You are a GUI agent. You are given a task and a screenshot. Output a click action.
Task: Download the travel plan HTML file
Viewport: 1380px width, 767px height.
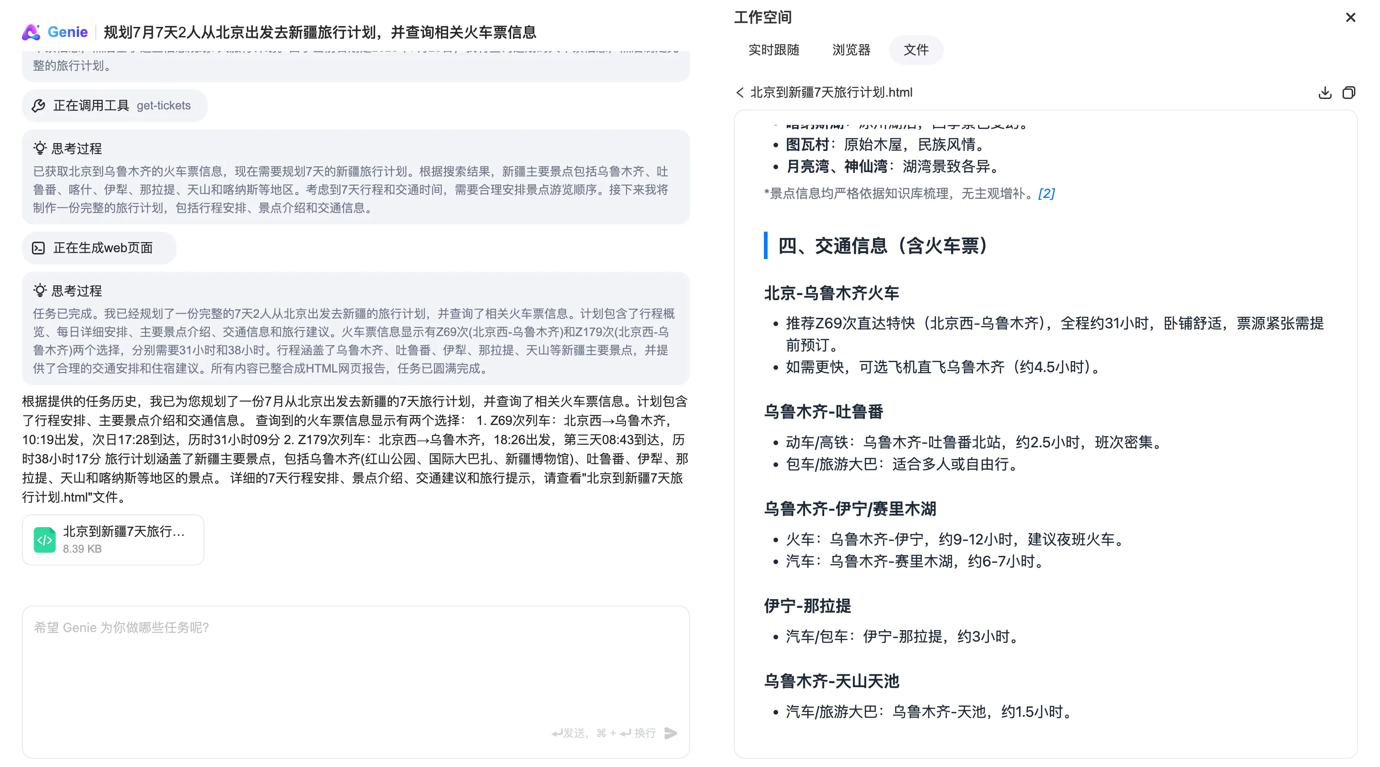[x=1324, y=93]
